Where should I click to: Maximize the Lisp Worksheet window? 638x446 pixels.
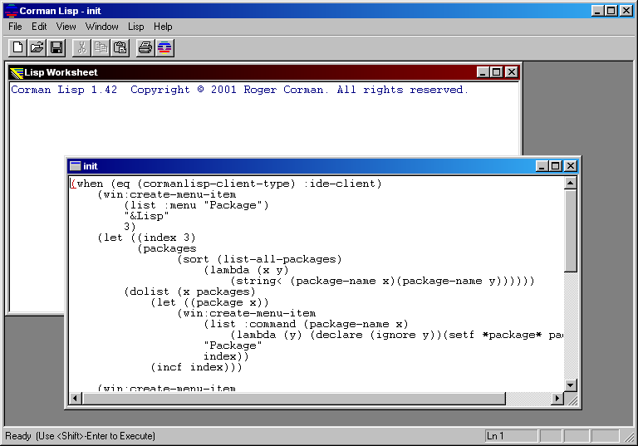[497, 73]
